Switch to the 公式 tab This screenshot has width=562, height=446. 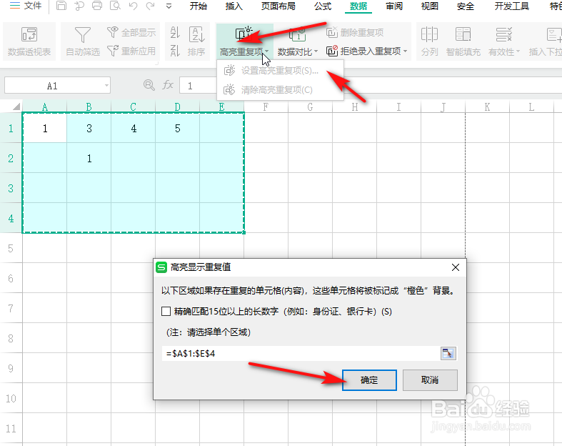[x=323, y=6]
